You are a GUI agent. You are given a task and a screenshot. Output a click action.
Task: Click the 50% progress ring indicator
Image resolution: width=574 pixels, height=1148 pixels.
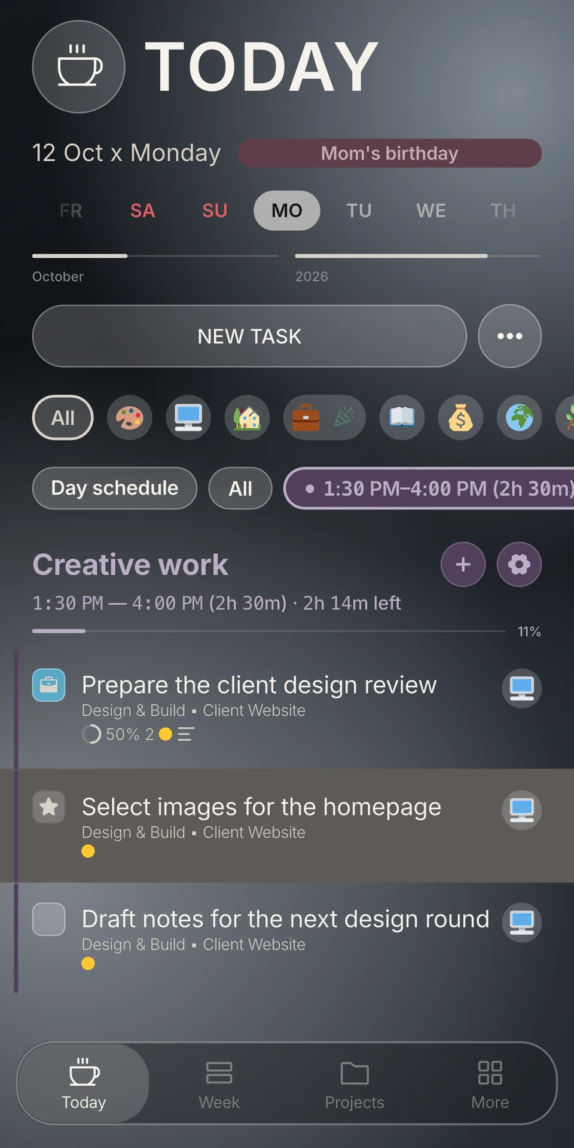coord(91,734)
